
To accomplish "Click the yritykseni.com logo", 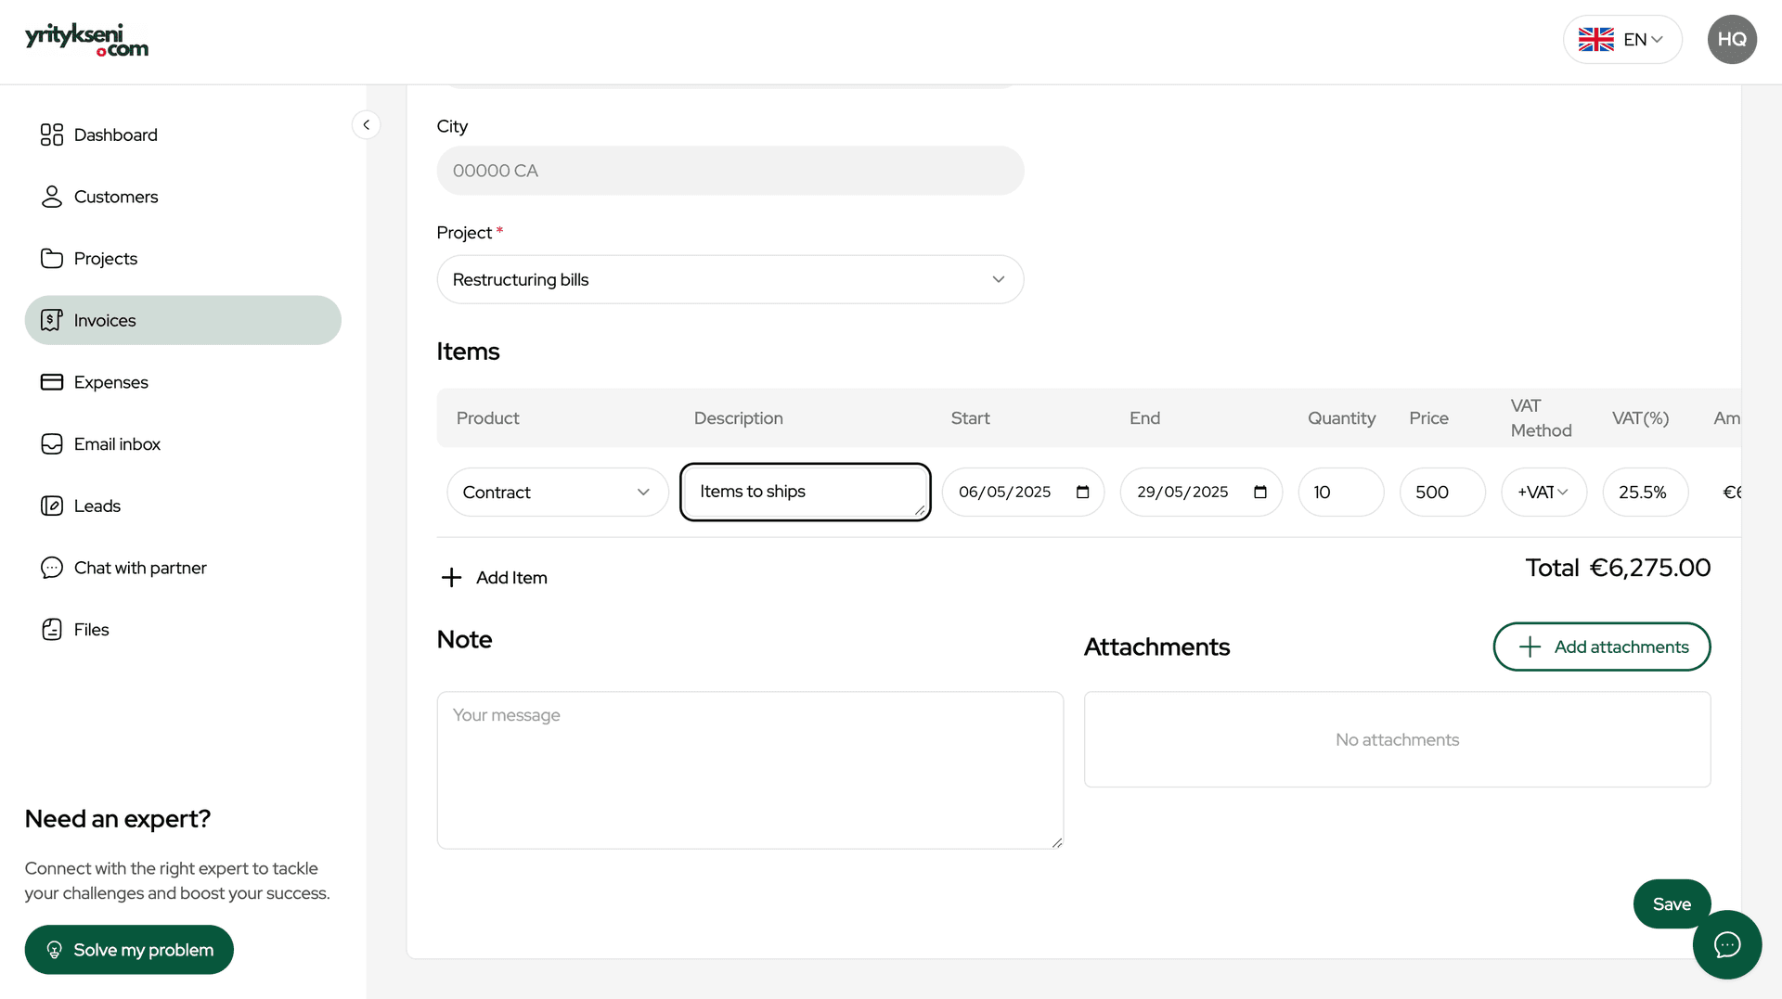I will [86, 40].
